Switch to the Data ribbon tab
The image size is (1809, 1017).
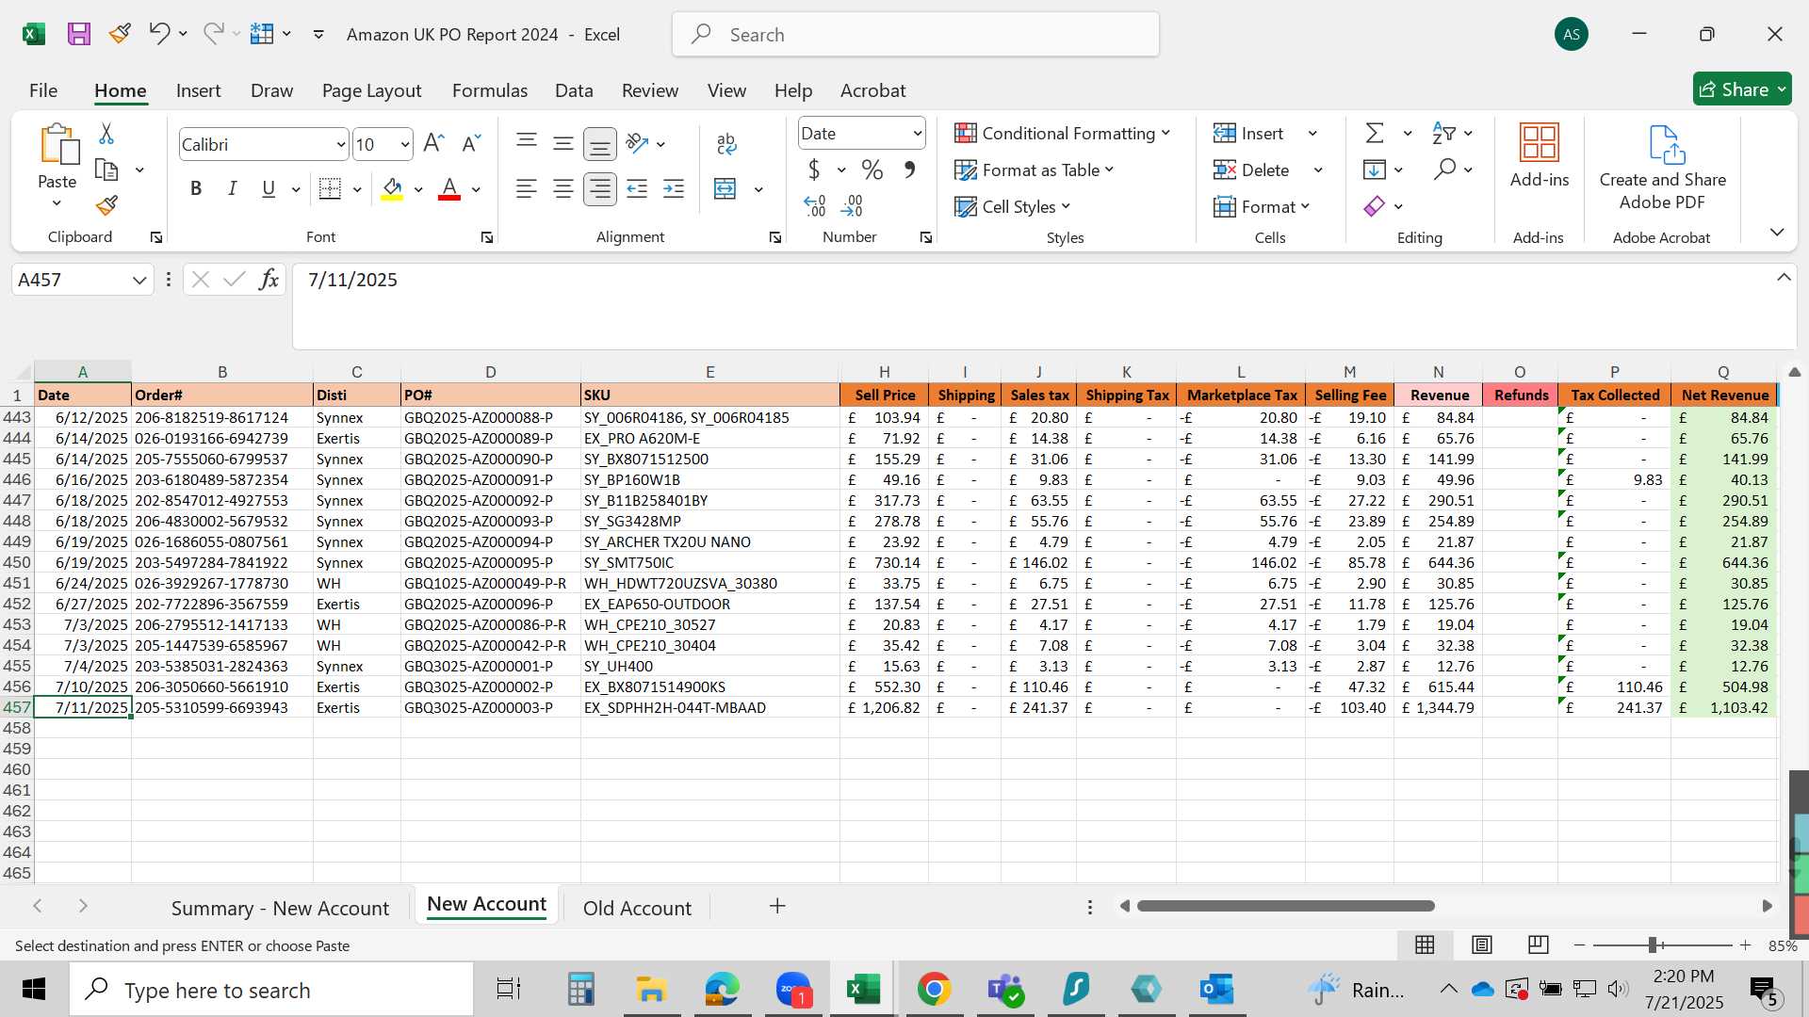(x=574, y=90)
